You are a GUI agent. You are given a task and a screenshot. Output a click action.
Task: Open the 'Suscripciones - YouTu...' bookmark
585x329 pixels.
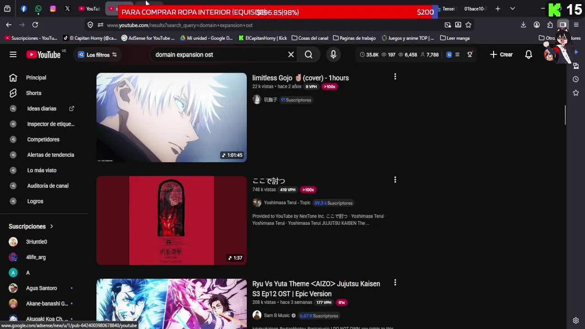[31, 38]
